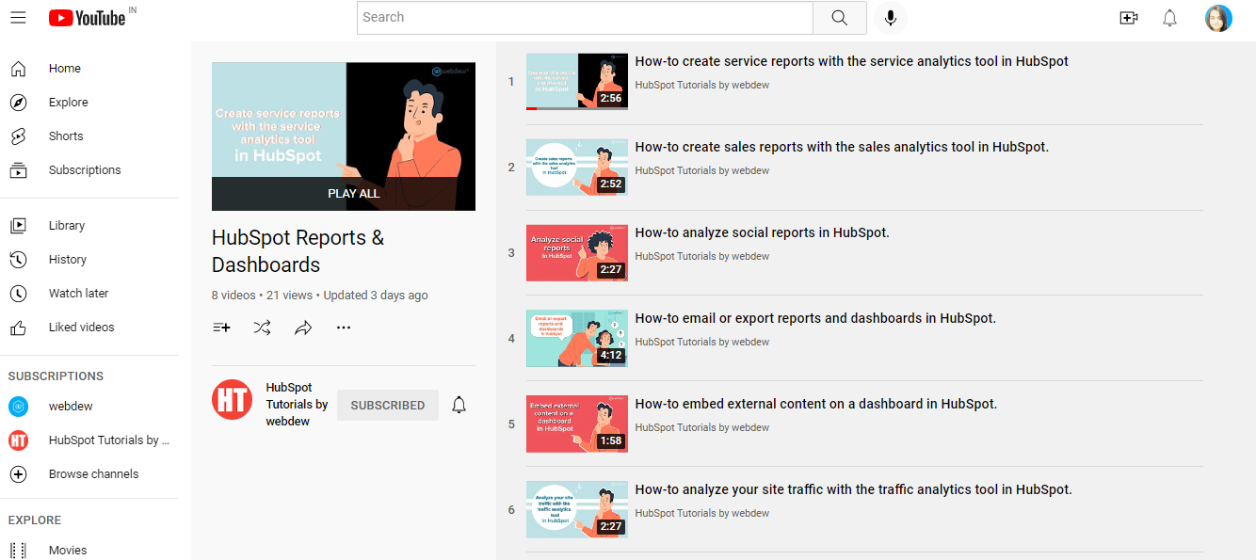Click the Watch later sidebar icon
Screen dimensions: 1256x560
coord(19,293)
